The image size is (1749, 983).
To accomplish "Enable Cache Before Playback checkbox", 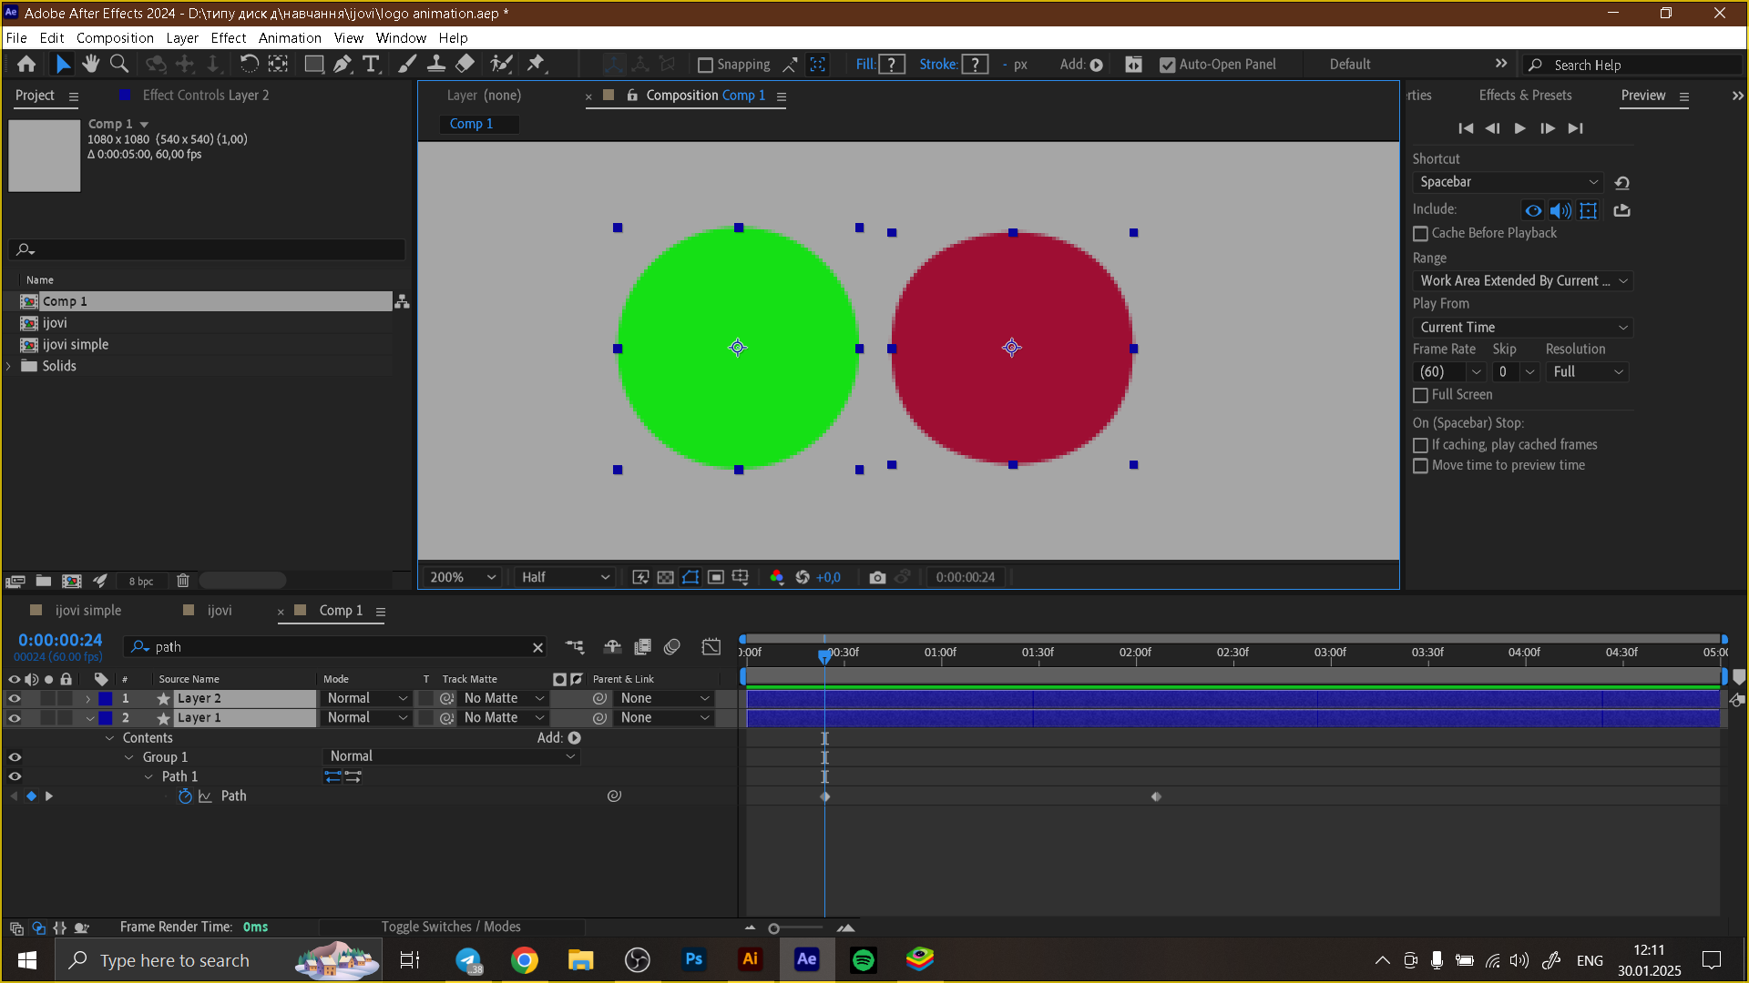I will tap(1420, 234).
